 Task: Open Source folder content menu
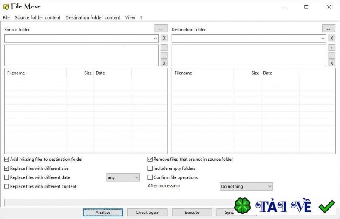[37, 17]
